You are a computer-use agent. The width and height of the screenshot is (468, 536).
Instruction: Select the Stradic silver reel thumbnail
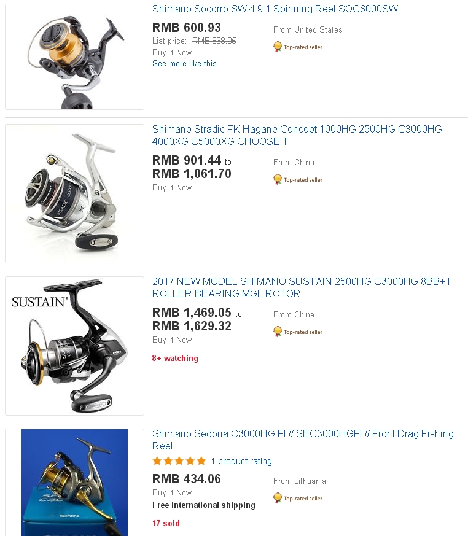(x=74, y=193)
